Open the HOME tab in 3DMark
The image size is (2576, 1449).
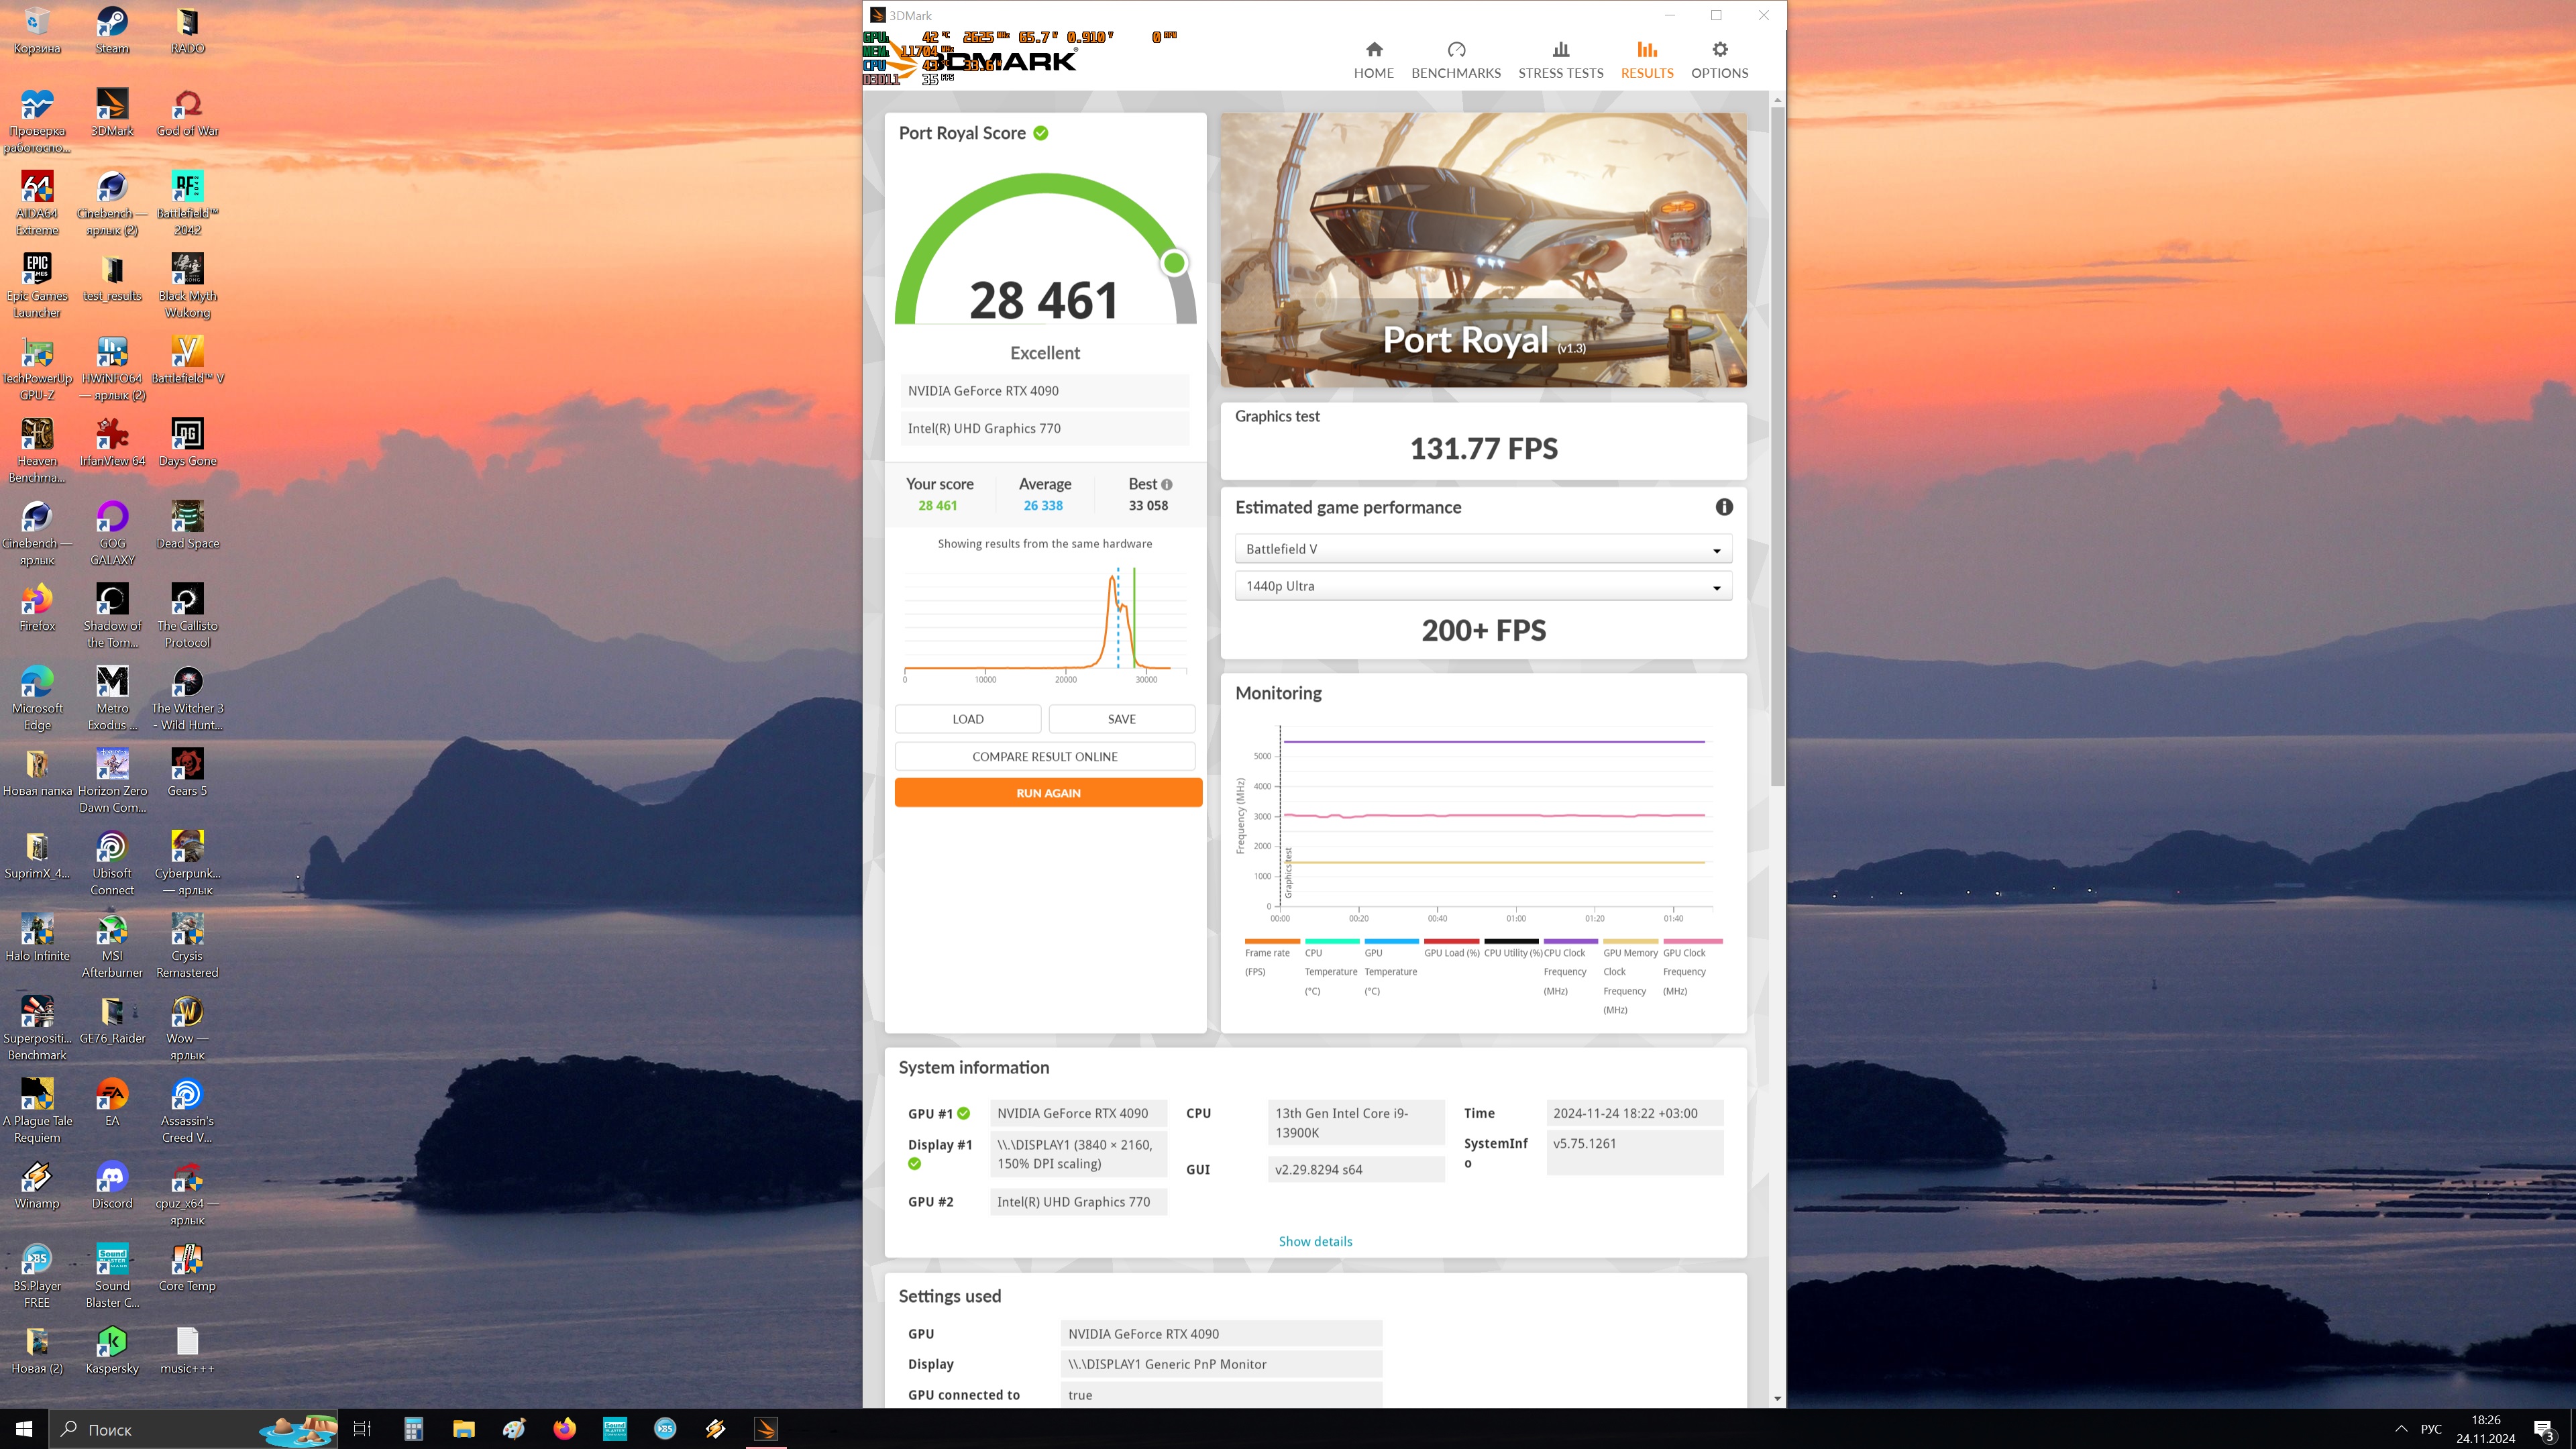(1373, 60)
